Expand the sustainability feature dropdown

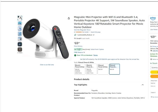tap(93, 35)
